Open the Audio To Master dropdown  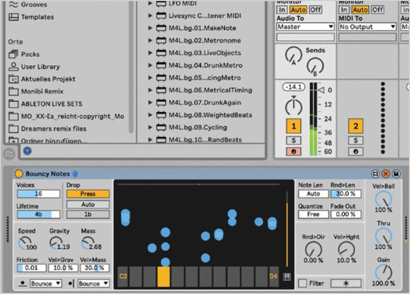[306, 27]
